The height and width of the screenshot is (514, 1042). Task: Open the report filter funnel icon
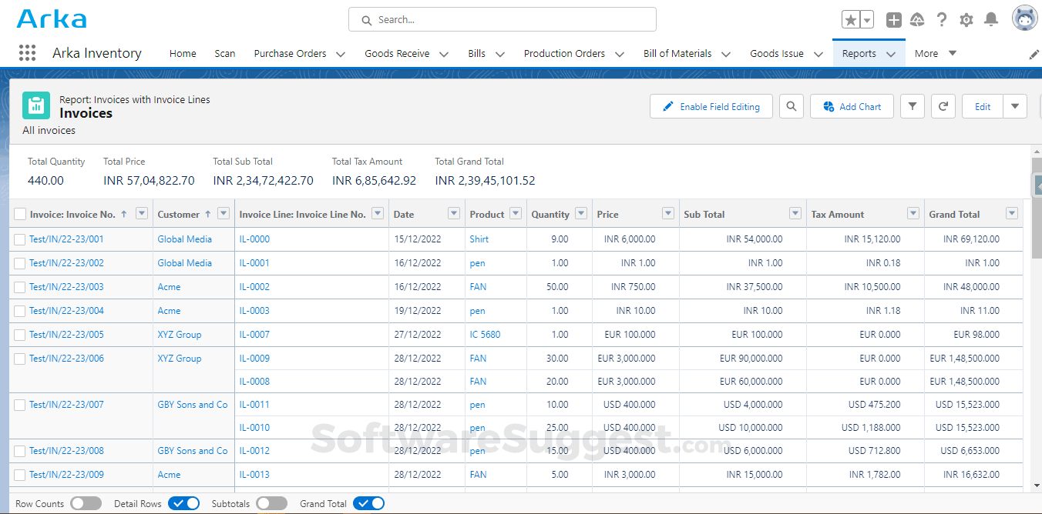point(913,106)
